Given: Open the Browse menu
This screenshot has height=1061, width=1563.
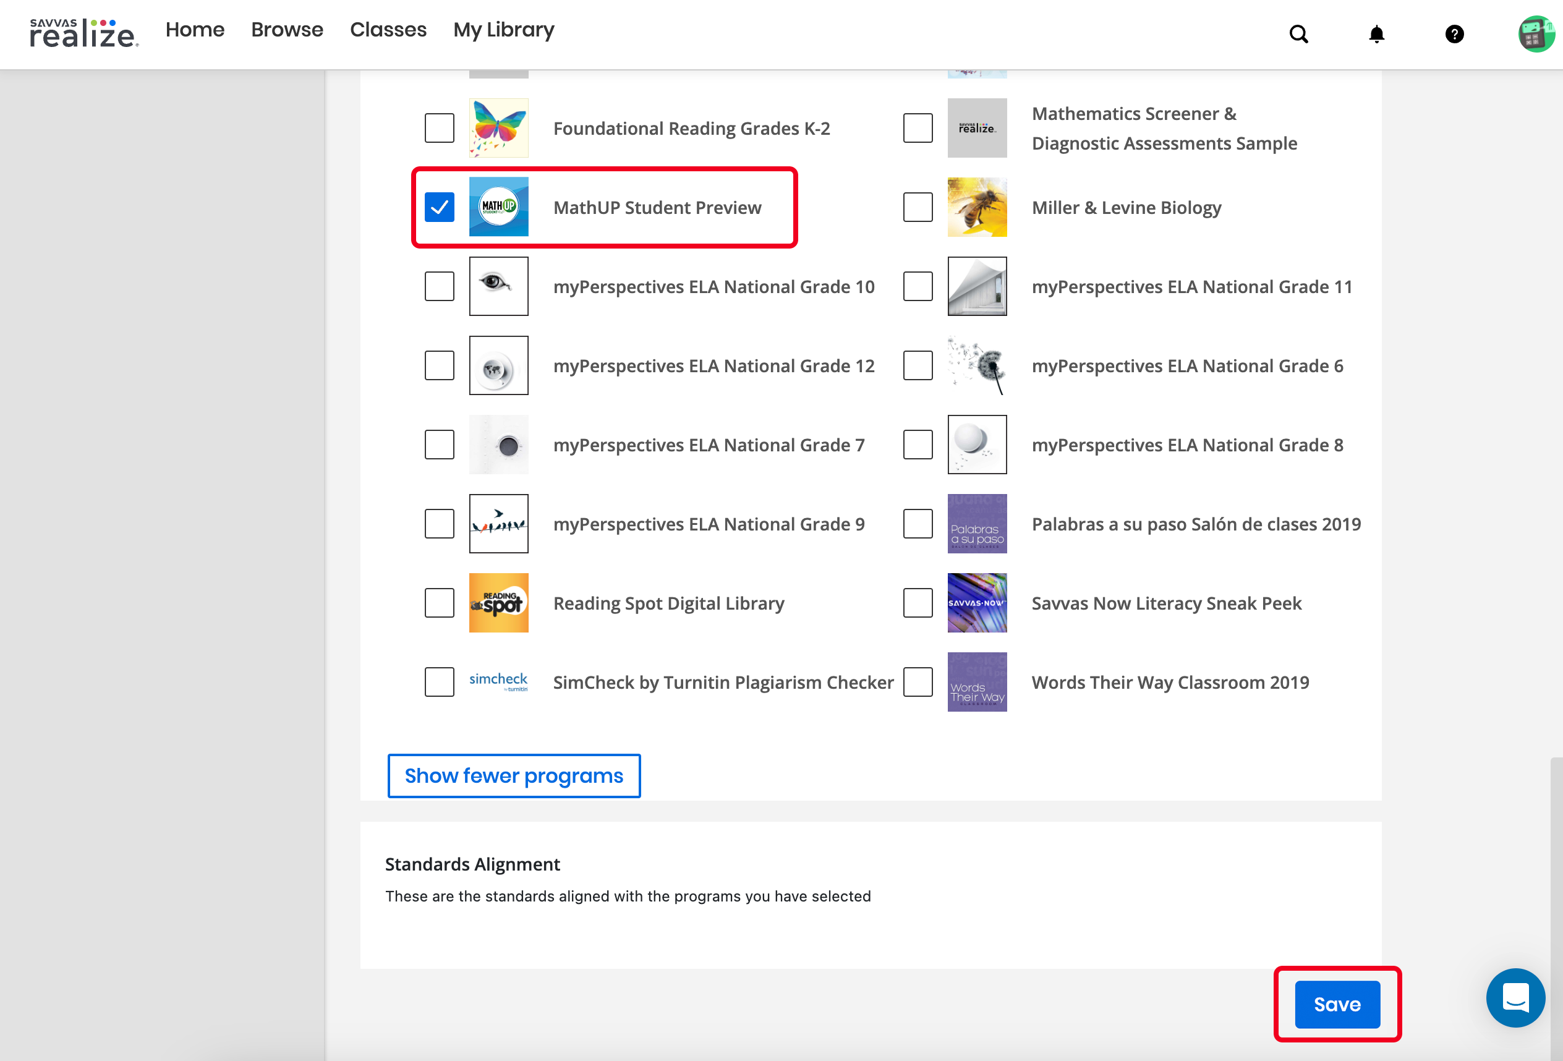Looking at the screenshot, I should click(287, 30).
